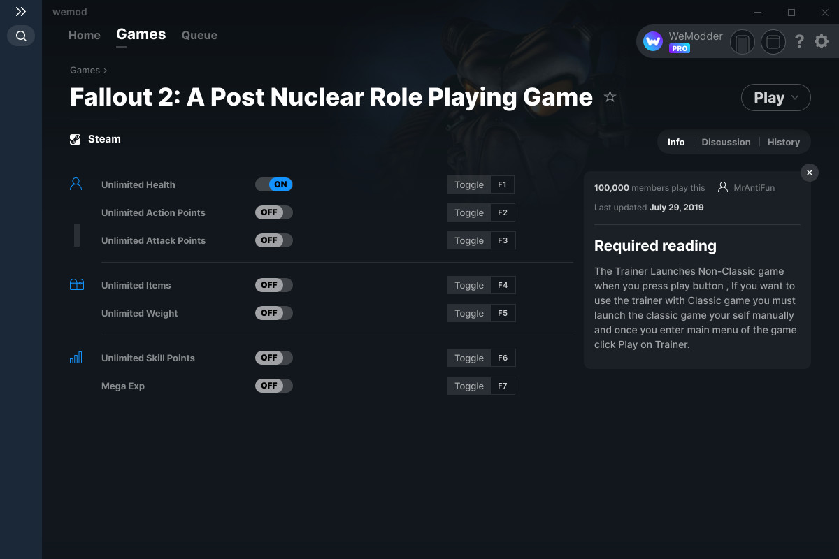Click the stats bar chart icon

(76, 357)
